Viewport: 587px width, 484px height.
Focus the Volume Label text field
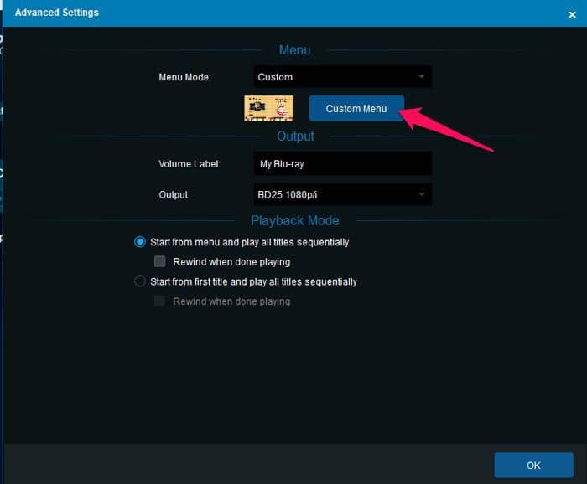pos(342,163)
